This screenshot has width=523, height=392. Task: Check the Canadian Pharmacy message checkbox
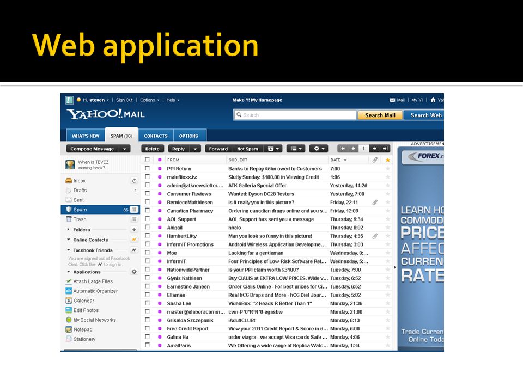[147, 210]
